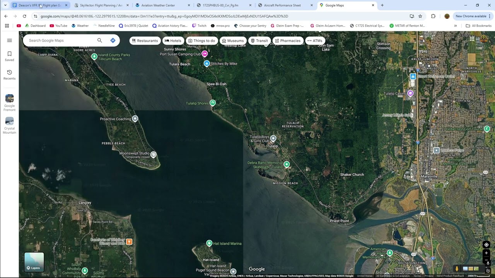Open the Dashboard bookmark
This screenshot has width=495, height=278.
click(35, 26)
